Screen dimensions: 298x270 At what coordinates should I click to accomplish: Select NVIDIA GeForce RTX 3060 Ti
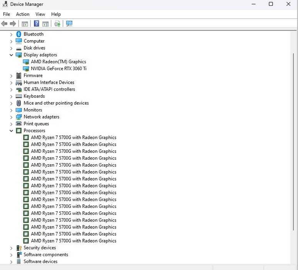tap(59, 69)
